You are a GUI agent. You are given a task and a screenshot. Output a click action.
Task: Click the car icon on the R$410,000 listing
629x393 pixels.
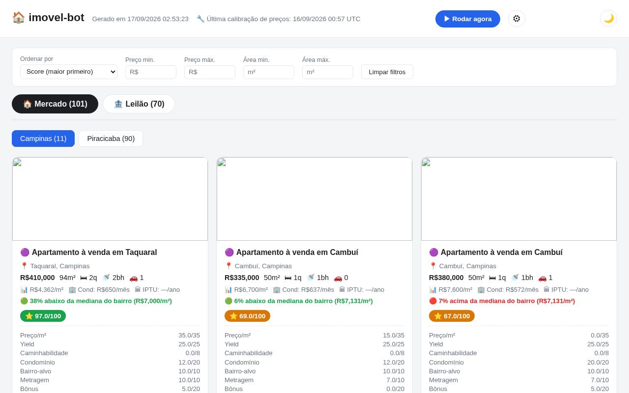[134, 278]
